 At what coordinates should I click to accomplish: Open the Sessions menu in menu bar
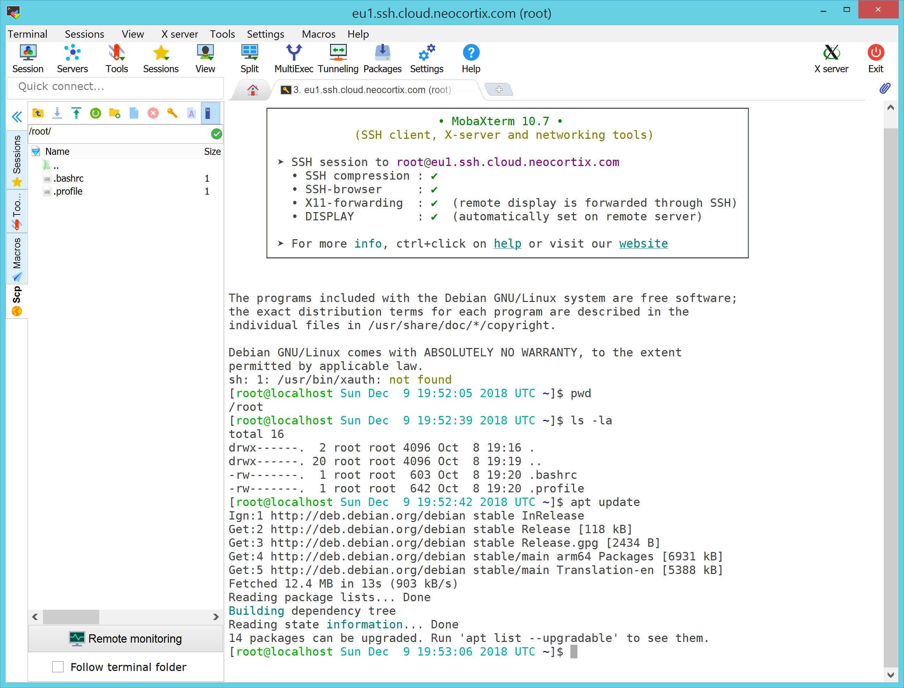click(84, 34)
